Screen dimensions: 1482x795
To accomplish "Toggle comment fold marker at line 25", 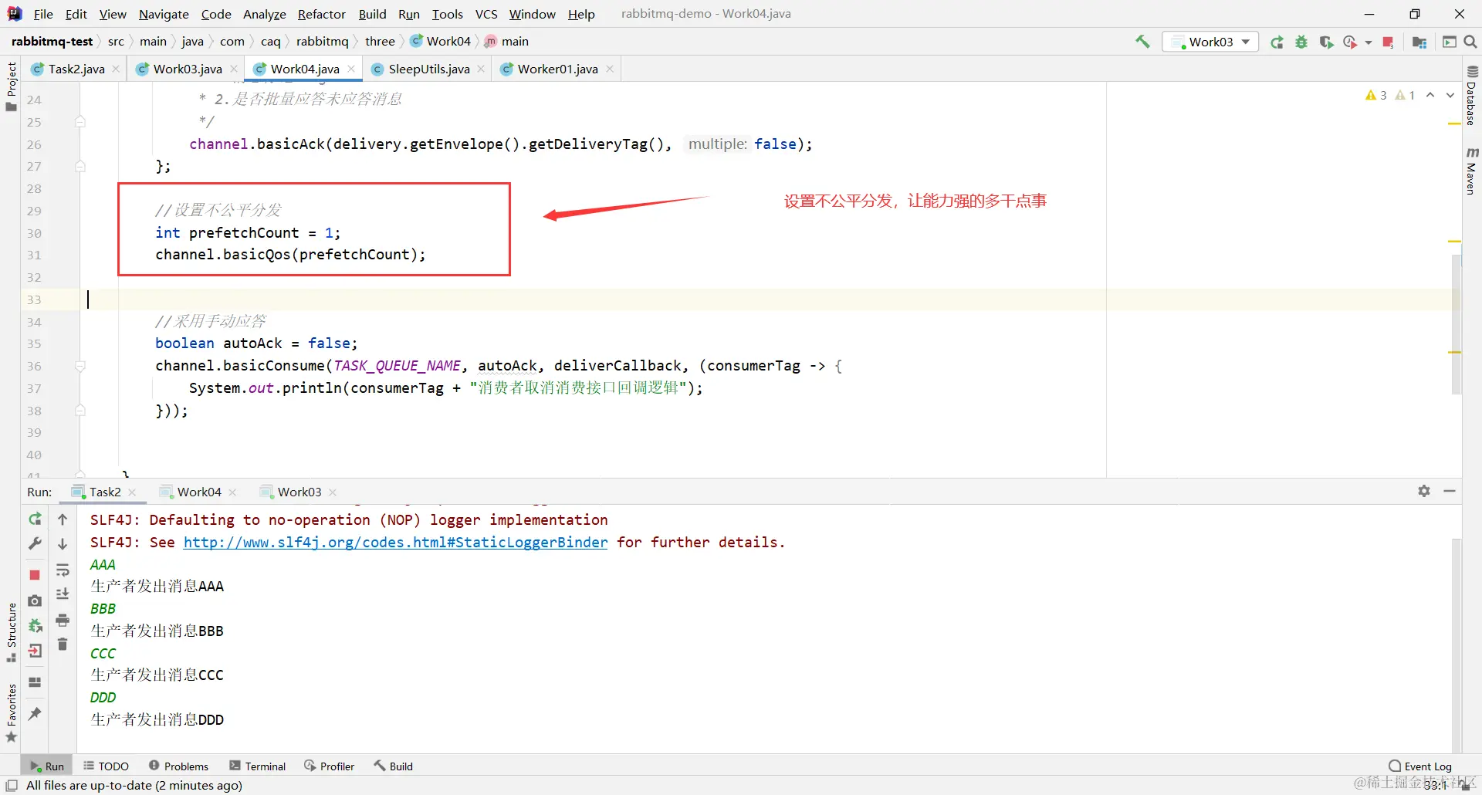I will tap(80, 122).
